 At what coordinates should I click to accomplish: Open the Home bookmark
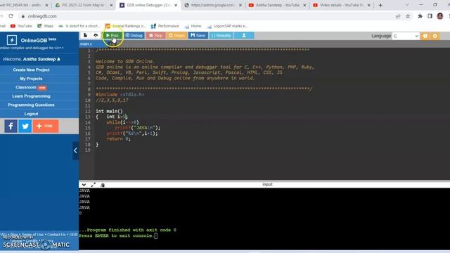tap(193, 26)
